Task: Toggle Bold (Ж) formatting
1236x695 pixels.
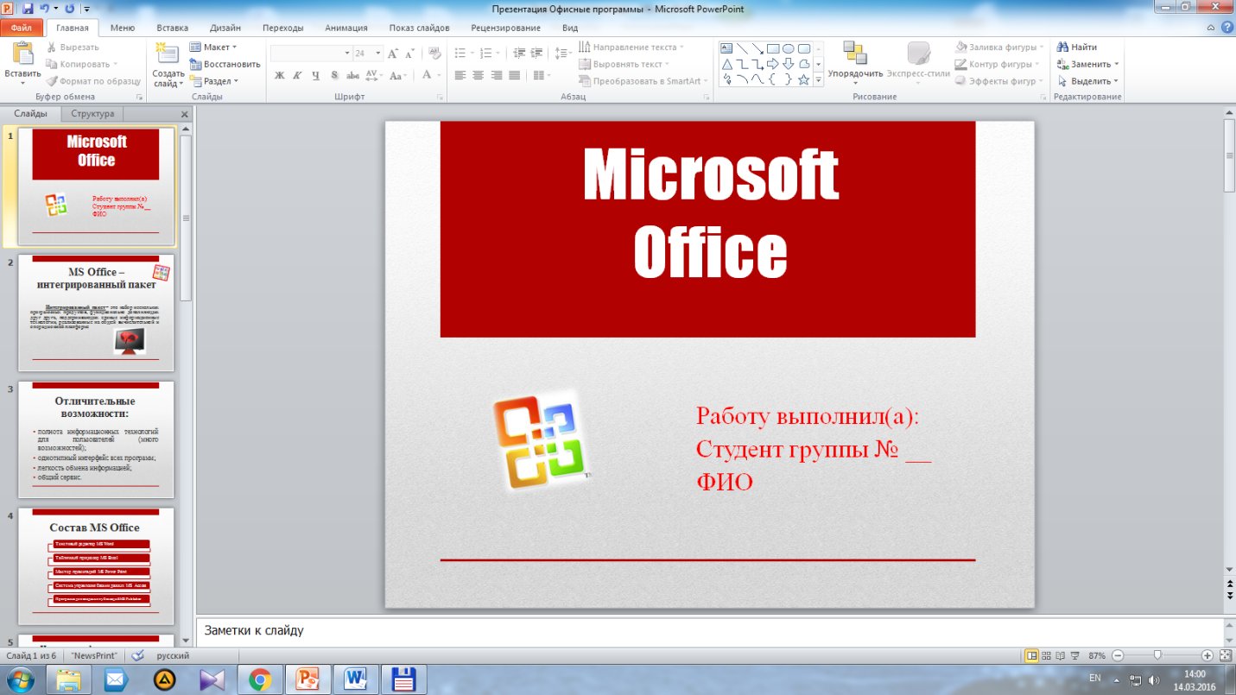Action: click(280, 76)
